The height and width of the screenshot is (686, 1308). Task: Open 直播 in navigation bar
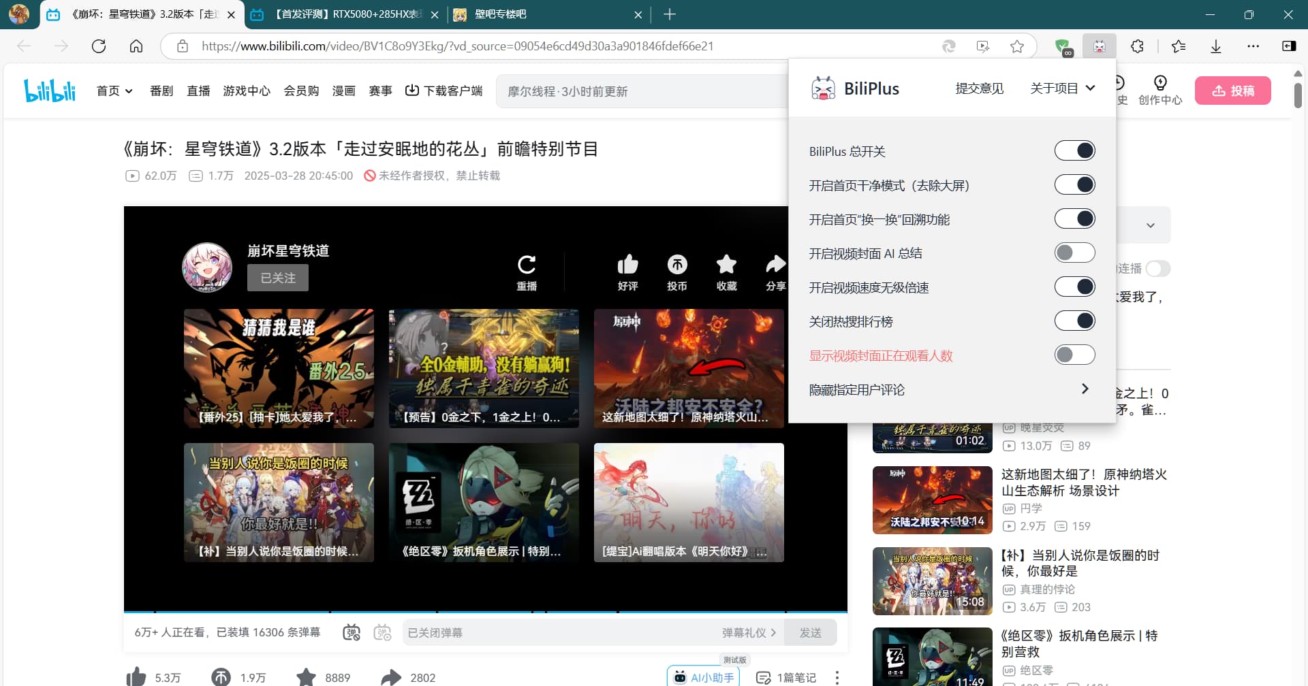click(x=198, y=91)
